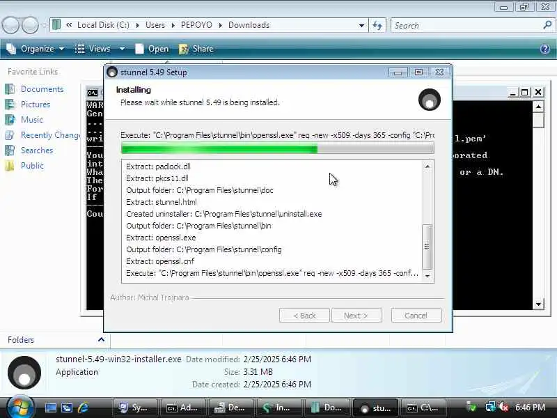Click install log scroll up arrow

[x=427, y=167]
